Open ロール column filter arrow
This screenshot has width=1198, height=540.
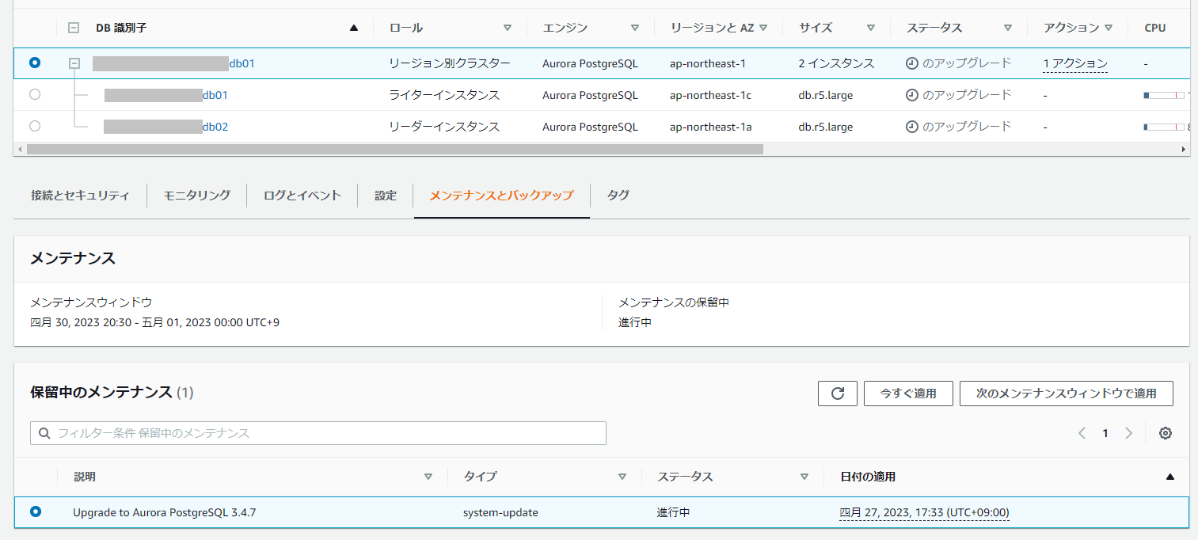[x=508, y=28]
